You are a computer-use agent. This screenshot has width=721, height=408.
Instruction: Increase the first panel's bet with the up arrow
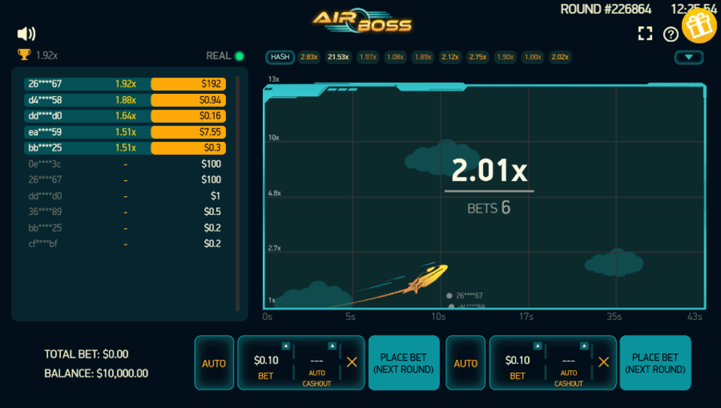285,346
